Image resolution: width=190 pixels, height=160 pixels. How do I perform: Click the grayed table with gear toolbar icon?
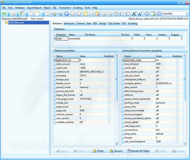(x=31, y=14)
